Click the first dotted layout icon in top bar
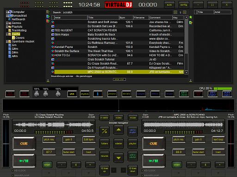 coord(25,5)
